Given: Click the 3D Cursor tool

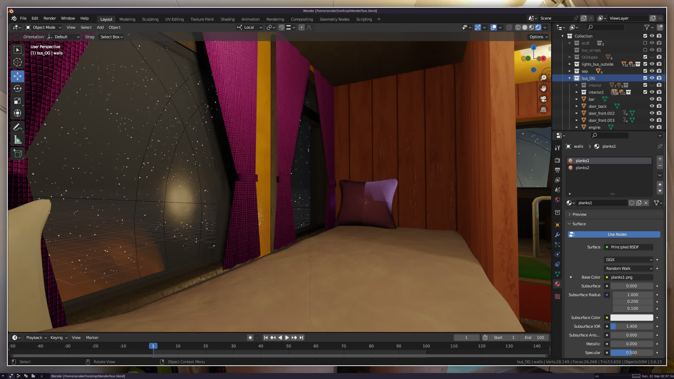Looking at the screenshot, I should tap(18, 62).
